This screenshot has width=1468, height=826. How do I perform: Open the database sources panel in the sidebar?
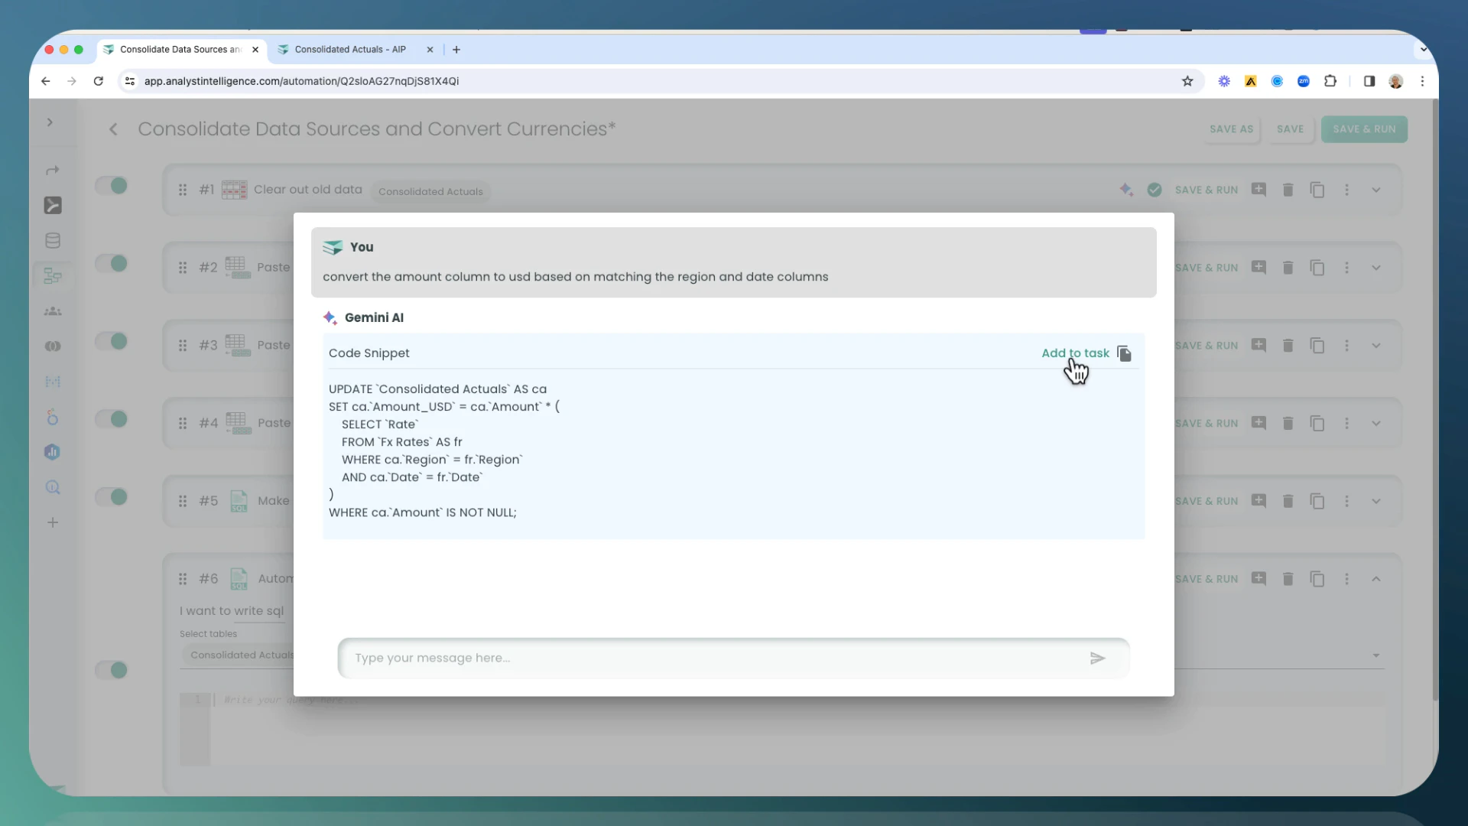click(x=53, y=240)
